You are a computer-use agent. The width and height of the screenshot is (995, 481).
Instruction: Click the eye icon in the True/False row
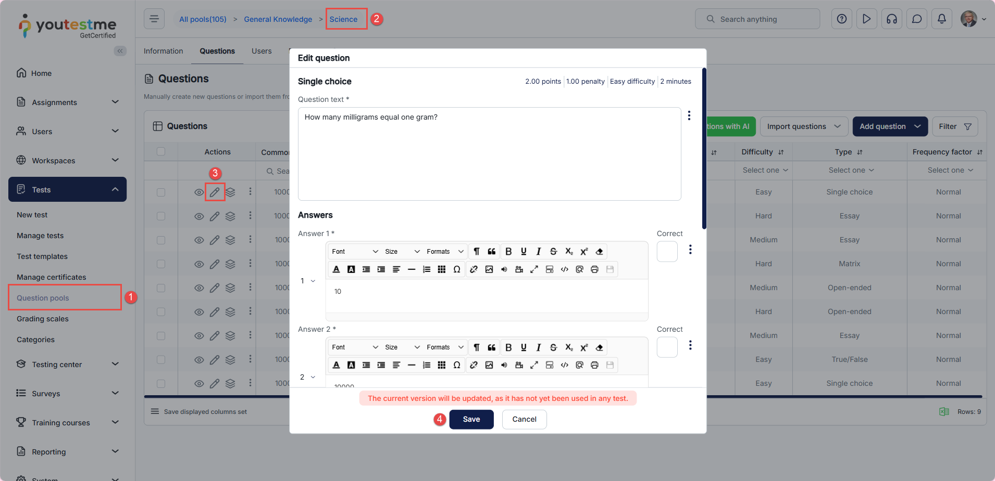(199, 360)
